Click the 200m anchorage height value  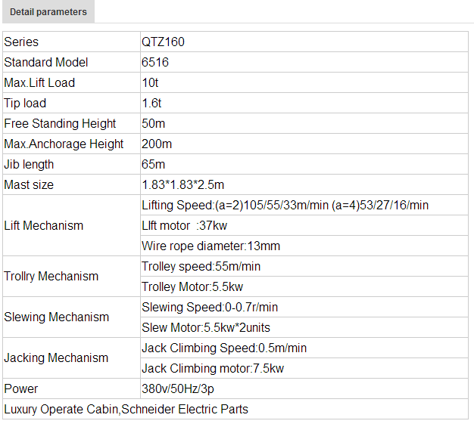point(157,144)
